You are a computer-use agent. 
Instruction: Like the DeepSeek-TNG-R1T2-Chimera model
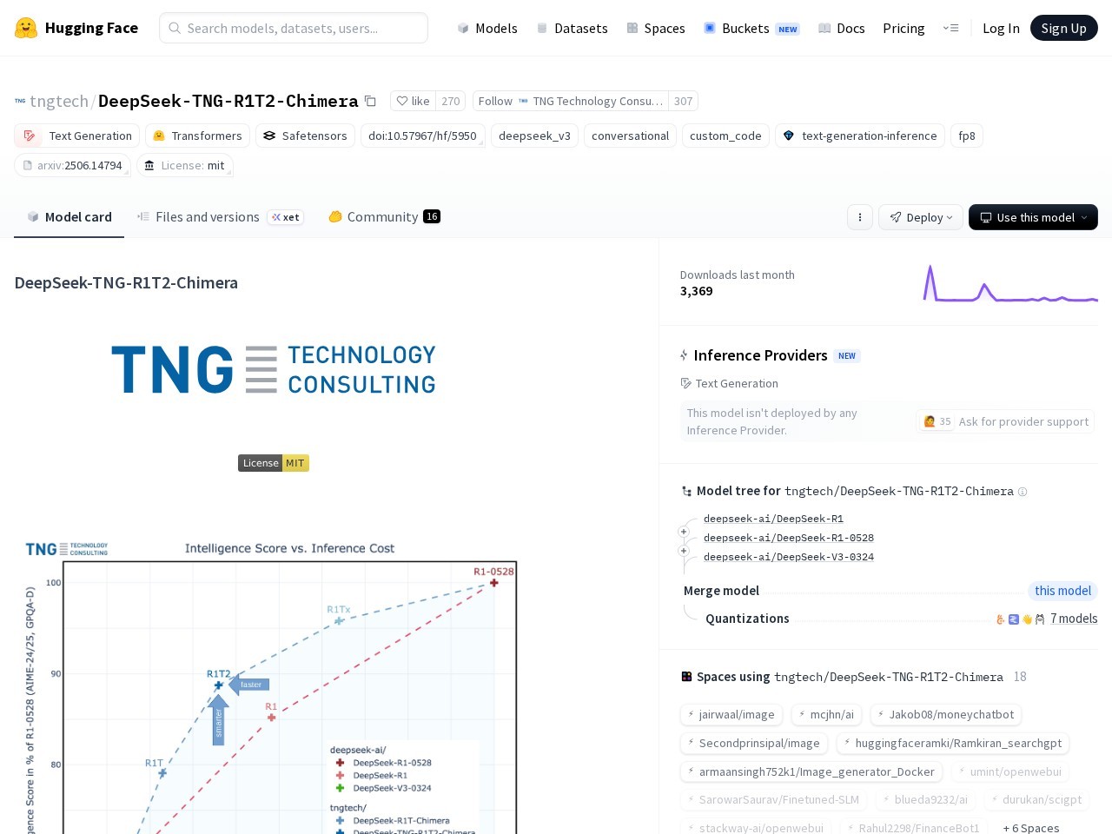pyautogui.click(x=414, y=101)
